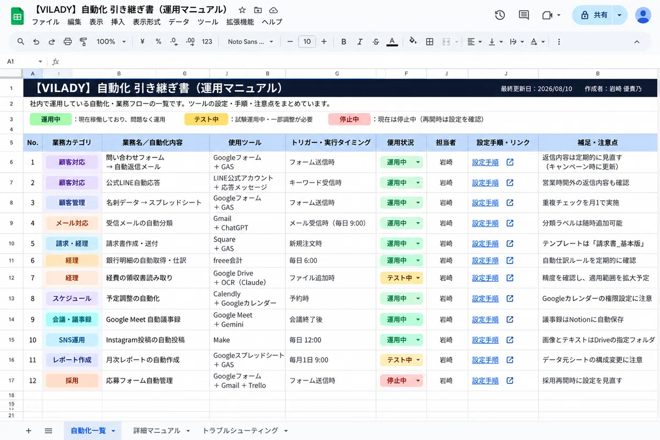Toggle bold formatting
The height and width of the screenshot is (440, 660).
(x=344, y=42)
